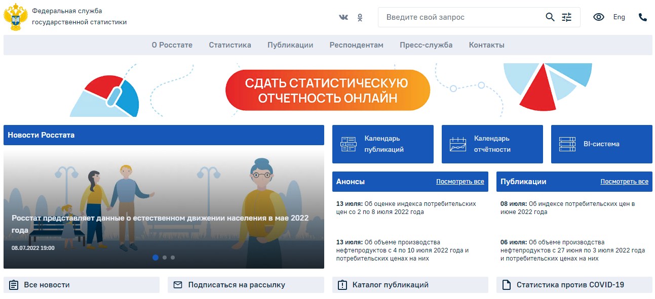This screenshot has height=299, width=655.
Task: Select the third news slider dot
Action: tap(173, 258)
